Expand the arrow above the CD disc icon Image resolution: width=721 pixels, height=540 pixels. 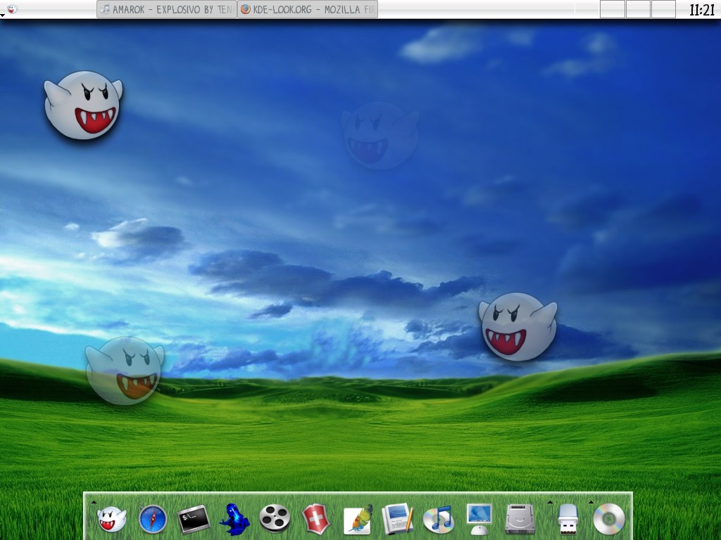591,502
